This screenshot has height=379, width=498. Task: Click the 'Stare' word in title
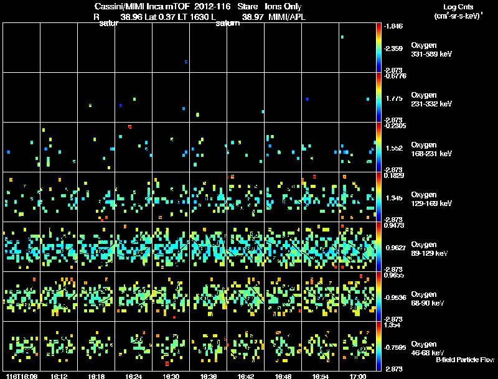tap(248, 7)
